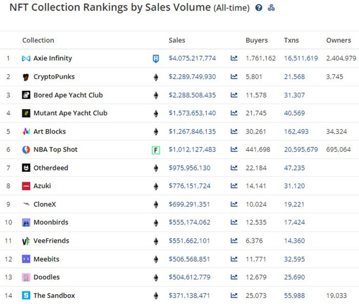The image size is (359, 304).
Task: Click the Flow blockchain icon for NBA Top Shot
Action: pyautogui.click(x=156, y=150)
